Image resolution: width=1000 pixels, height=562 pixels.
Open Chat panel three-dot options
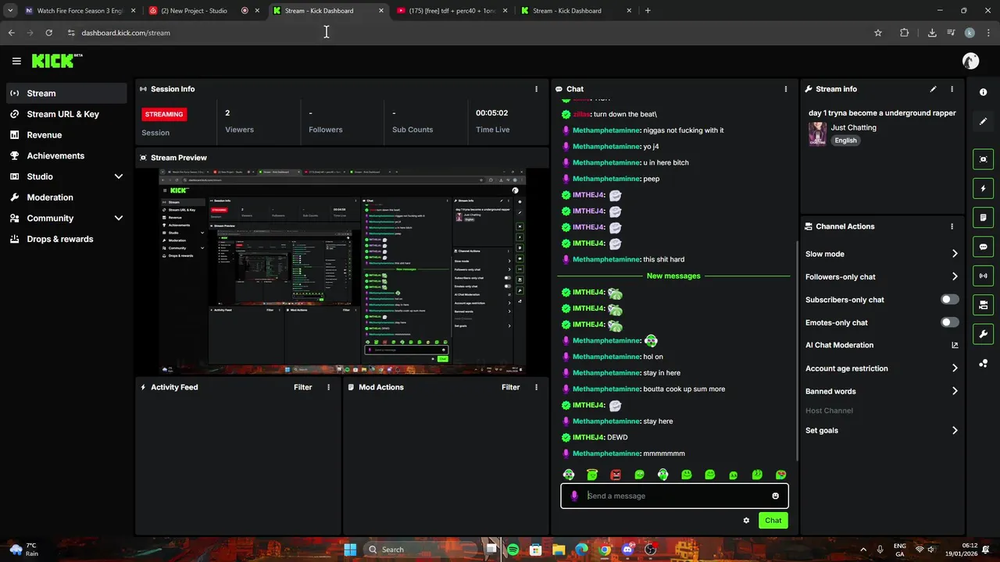785,89
